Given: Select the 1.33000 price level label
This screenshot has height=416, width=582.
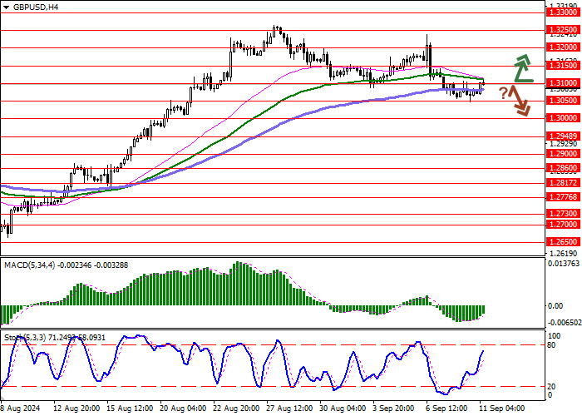Looking at the screenshot, I should click(x=564, y=12).
